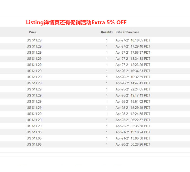The image size is (190, 172).
Task: Select date Apr-20-21 00:28:26 PDT
Action: tap(133, 145)
